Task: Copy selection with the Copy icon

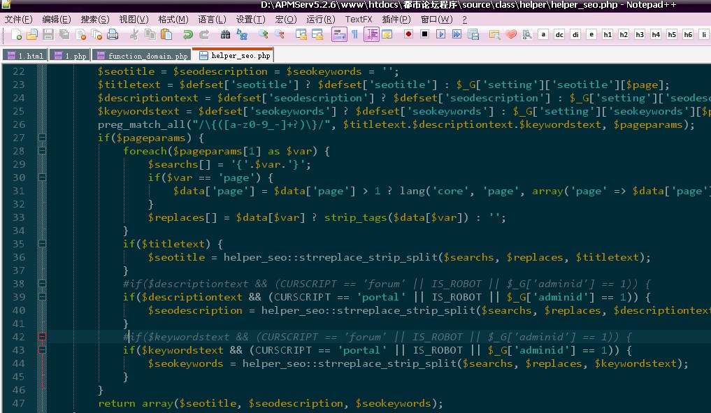Action: pos(150,34)
